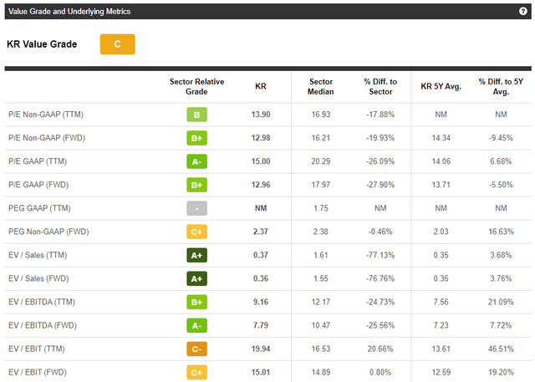The width and height of the screenshot is (535, 382).
Task: Click the Sector Median column header
Action: tap(321, 86)
